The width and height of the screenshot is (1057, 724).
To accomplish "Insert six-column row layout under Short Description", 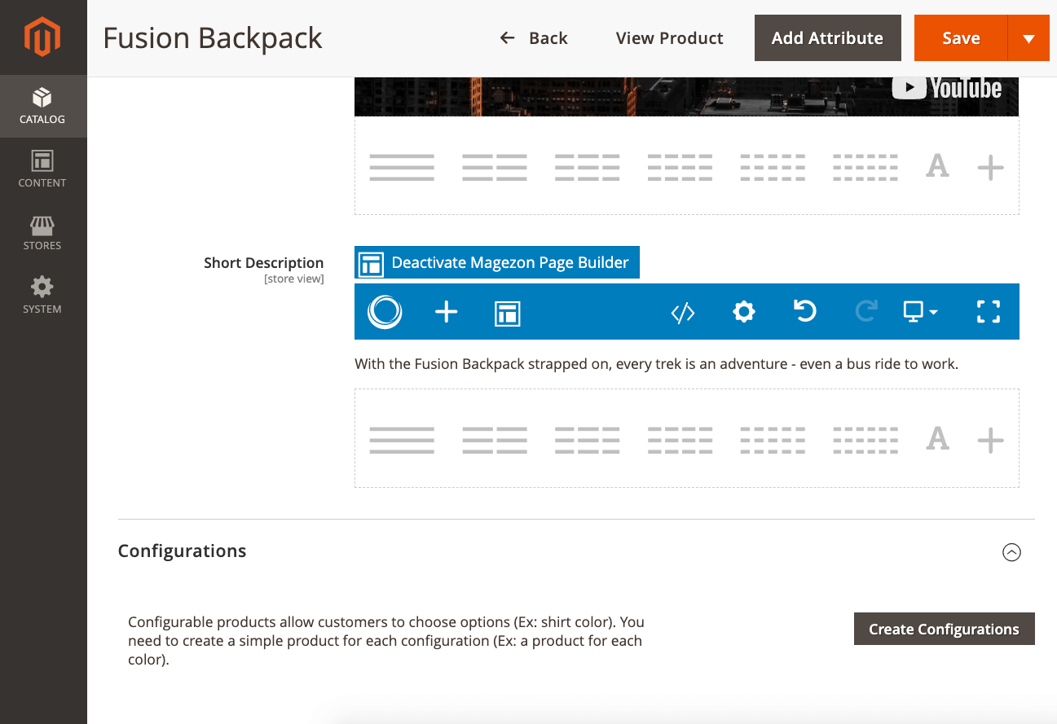I will [865, 440].
